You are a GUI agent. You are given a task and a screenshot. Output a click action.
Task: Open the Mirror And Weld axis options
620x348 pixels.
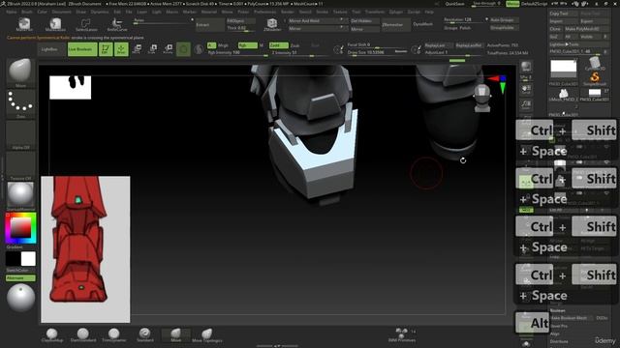tap(342, 20)
